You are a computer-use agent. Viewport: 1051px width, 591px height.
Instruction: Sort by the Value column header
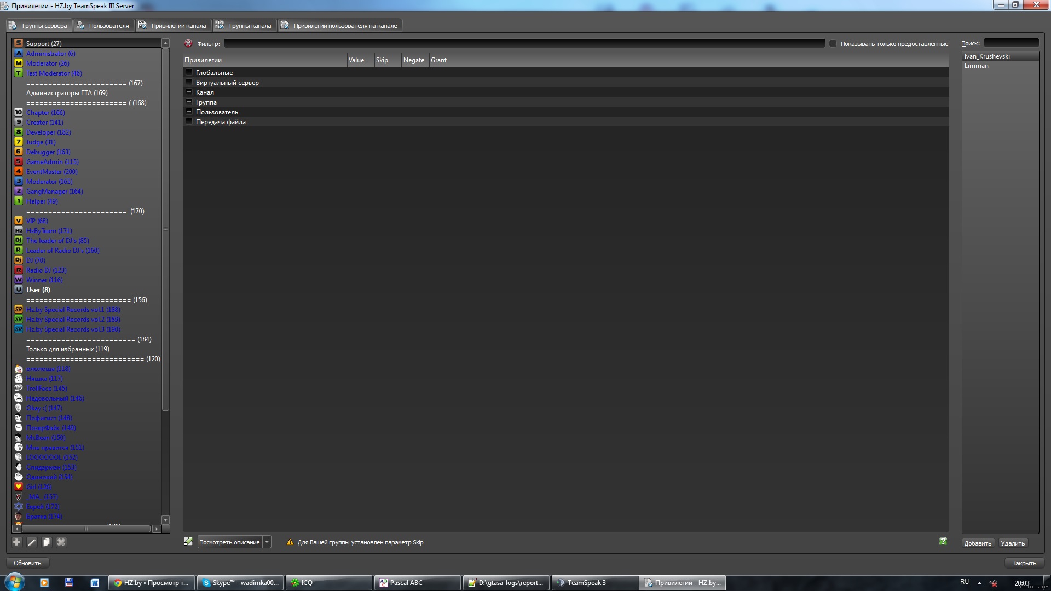point(360,60)
